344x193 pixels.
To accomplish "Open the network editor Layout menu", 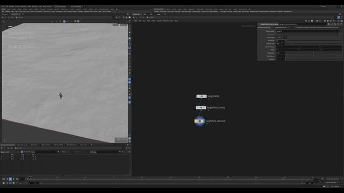I will click(159, 21).
